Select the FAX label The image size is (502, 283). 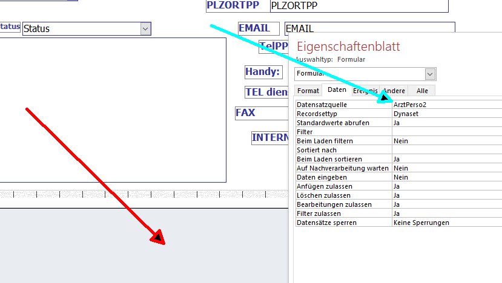[262, 113]
